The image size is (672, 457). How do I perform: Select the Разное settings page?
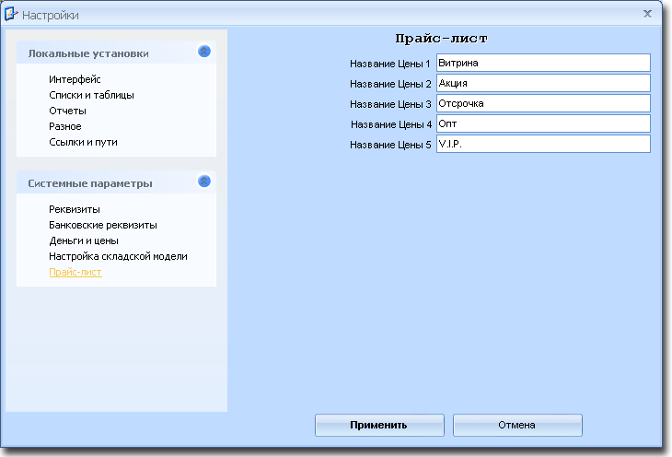click(65, 126)
